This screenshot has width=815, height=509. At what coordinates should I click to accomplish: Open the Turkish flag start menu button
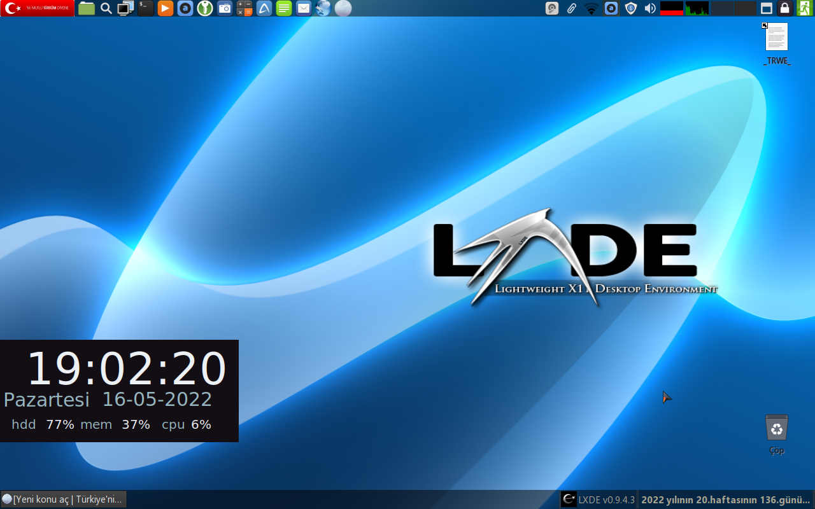click(38, 8)
